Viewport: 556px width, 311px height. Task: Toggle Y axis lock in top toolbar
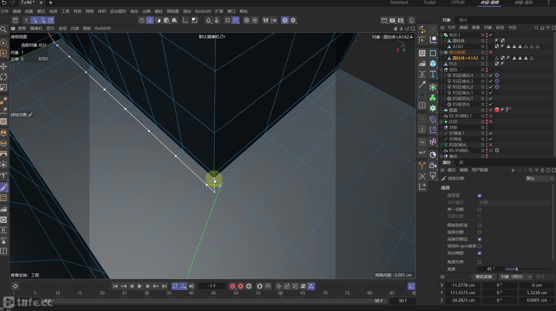click(34, 20)
